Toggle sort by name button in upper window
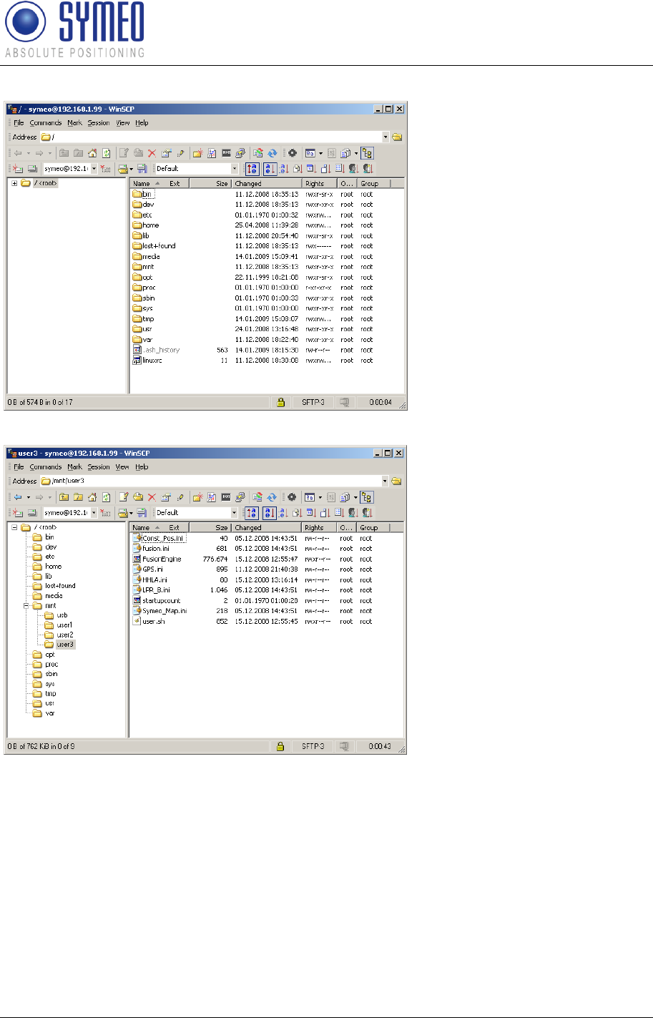Viewport: 653px width, 1018px height. (269, 169)
